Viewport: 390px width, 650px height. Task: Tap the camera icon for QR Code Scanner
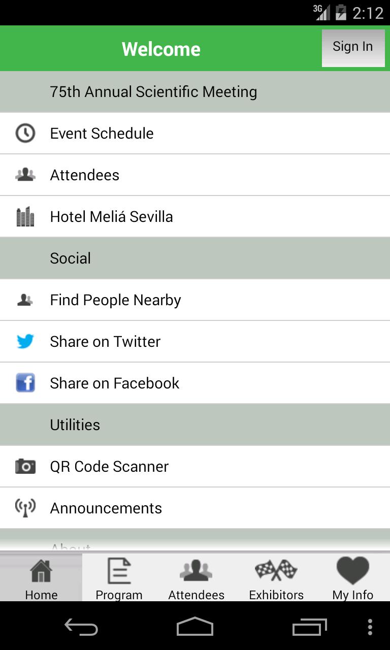[x=25, y=466]
